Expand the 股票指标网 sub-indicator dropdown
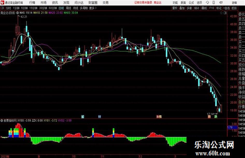The width and height of the screenshot is (245, 158). pyautogui.click(x=2, y=120)
